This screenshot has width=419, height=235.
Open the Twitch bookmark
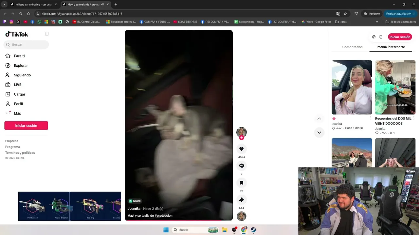coord(4,22)
